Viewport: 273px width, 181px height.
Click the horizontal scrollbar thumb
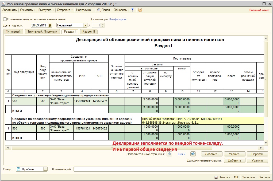112,148
